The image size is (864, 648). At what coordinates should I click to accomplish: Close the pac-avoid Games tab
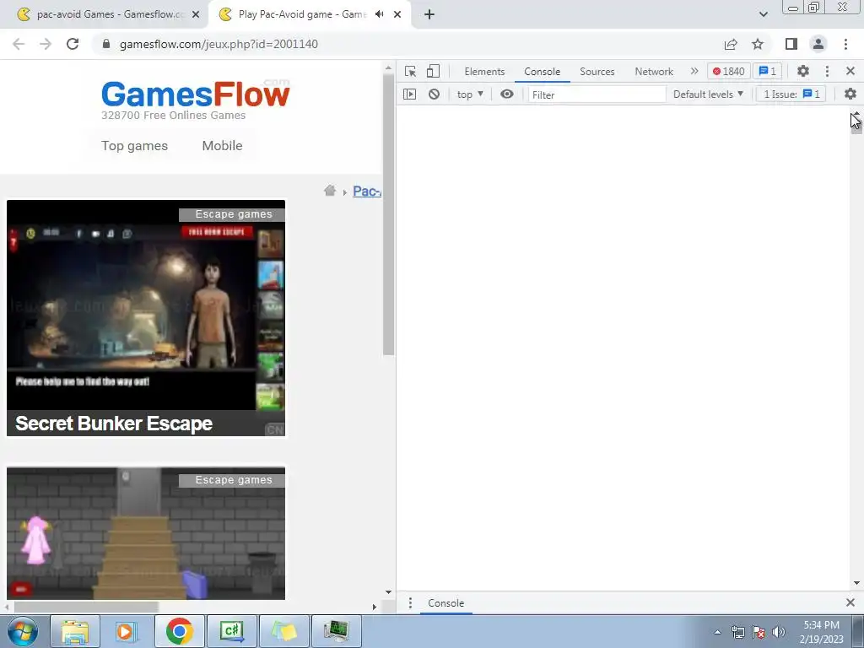pyautogui.click(x=196, y=15)
